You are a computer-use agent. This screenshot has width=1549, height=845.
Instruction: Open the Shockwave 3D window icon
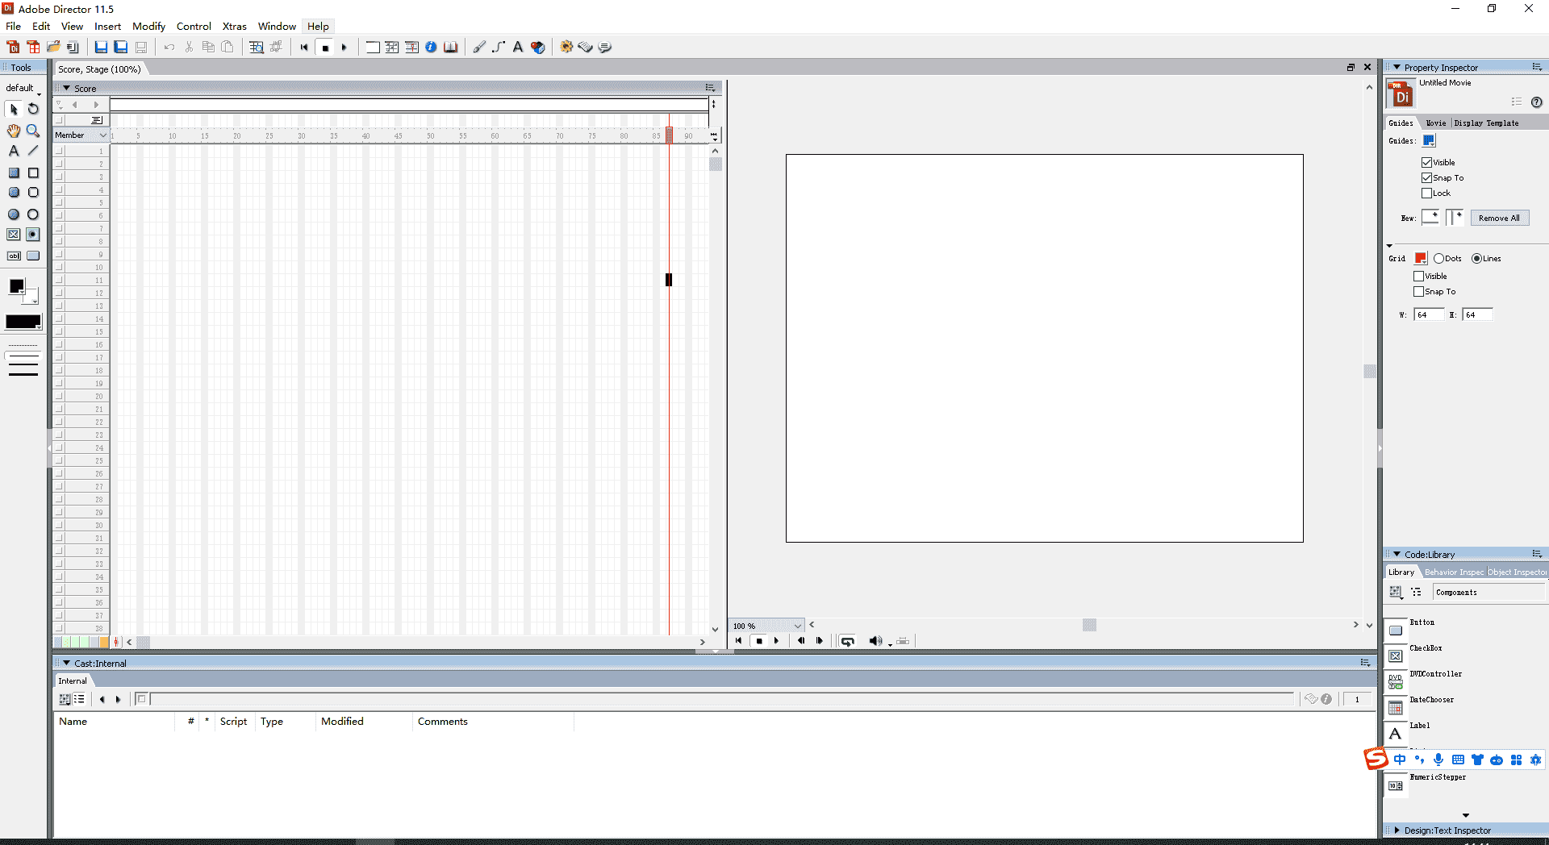pyautogui.click(x=538, y=47)
